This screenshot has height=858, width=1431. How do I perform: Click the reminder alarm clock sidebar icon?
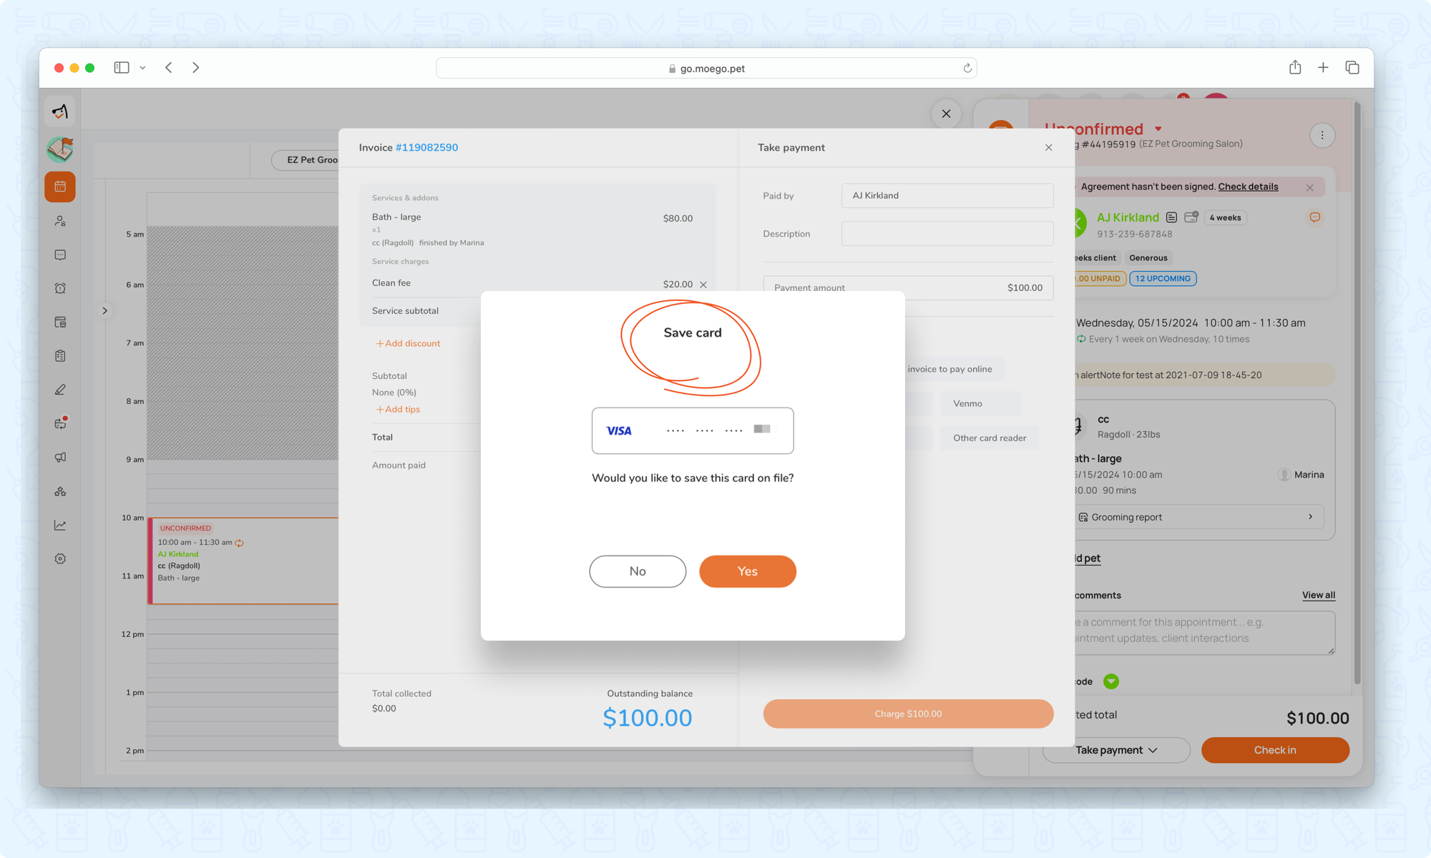pyautogui.click(x=60, y=288)
